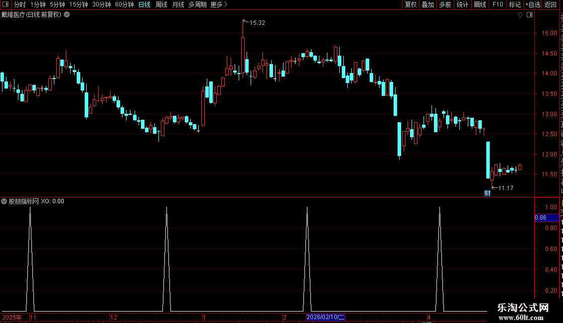Click the 13.00 price axis label
563x323 pixels.
(549, 114)
